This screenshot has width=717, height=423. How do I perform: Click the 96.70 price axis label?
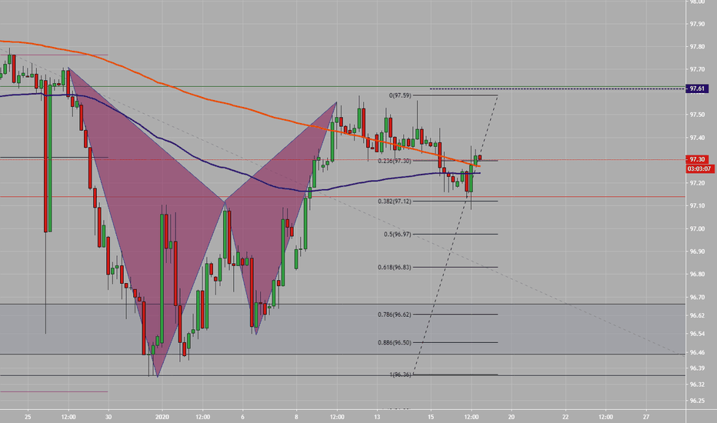[x=697, y=297]
